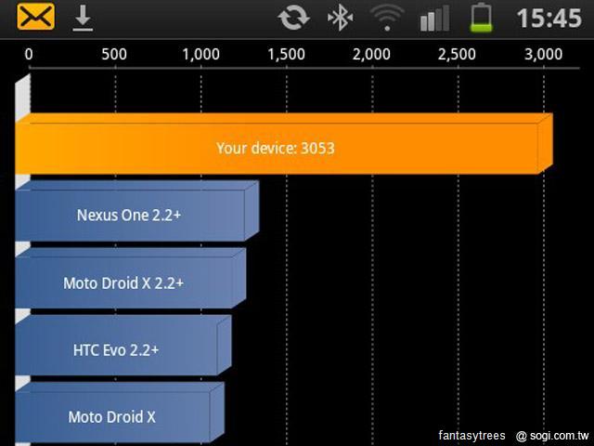
Task: Tap the 15:45 clock in status bar
Action: click(x=549, y=19)
